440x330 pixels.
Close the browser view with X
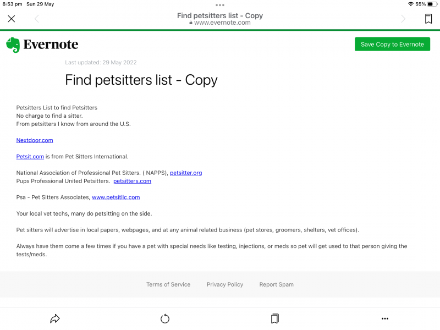pyautogui.click(x=12, y=19)
